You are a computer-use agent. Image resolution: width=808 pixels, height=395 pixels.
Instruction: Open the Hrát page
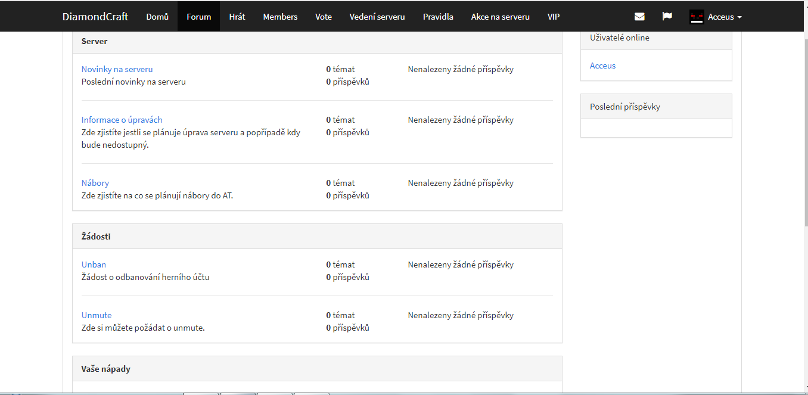click(x=237, y=17)
